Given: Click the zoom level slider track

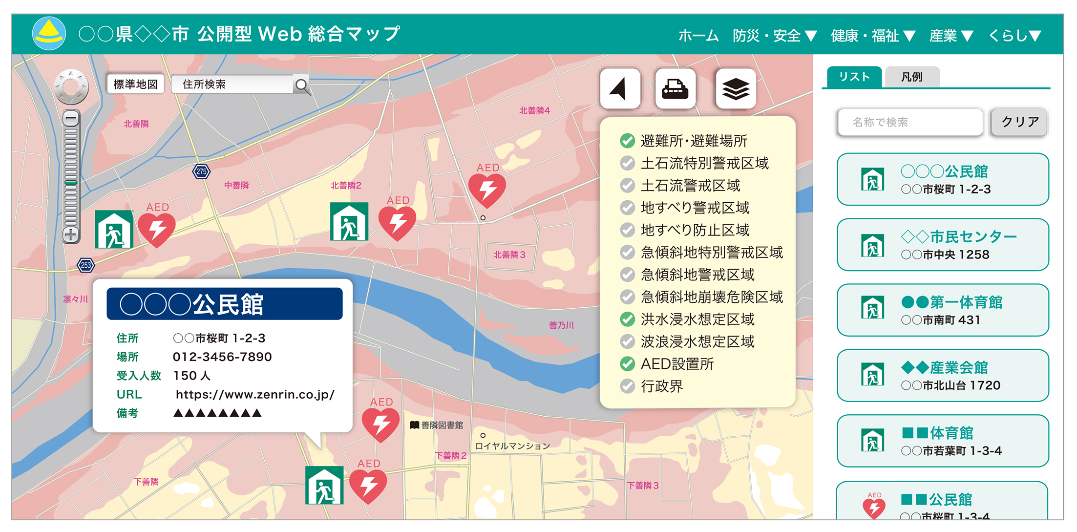Looking at the screenshot, I should pos(71,176).
